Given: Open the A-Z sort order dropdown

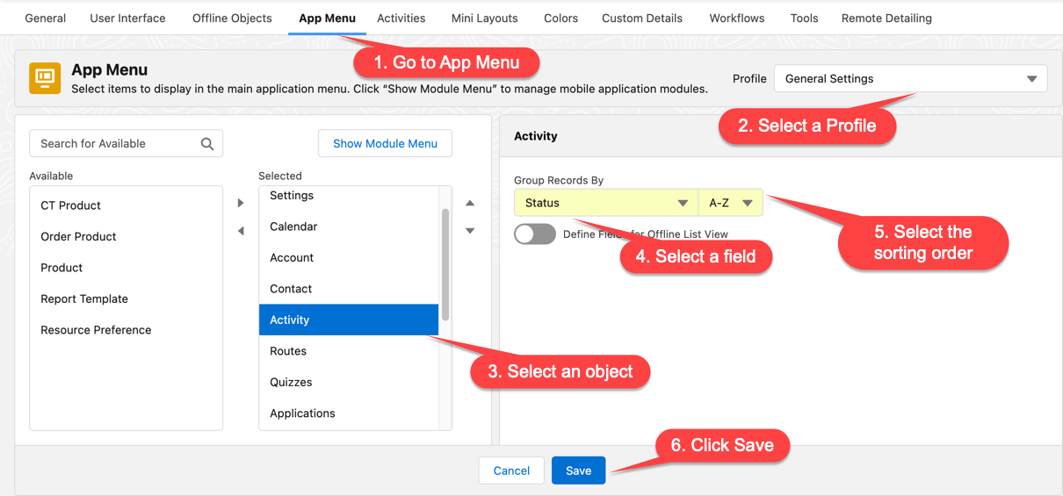Looking at the screenshot, I should click(731, 203).
